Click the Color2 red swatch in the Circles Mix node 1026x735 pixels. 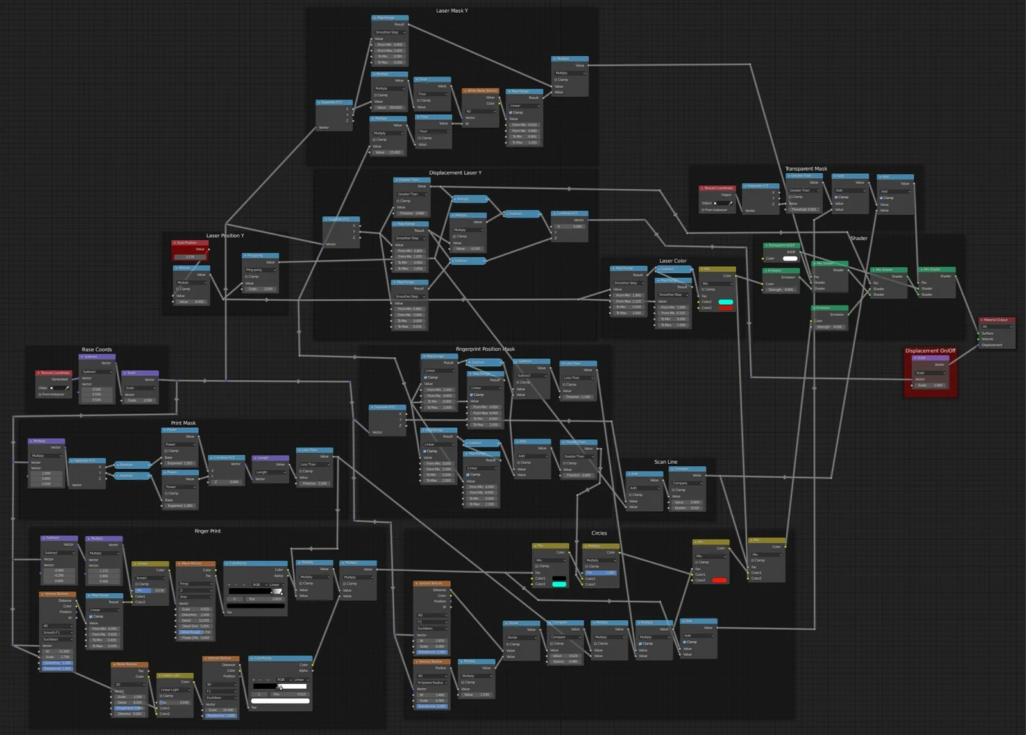719,580
